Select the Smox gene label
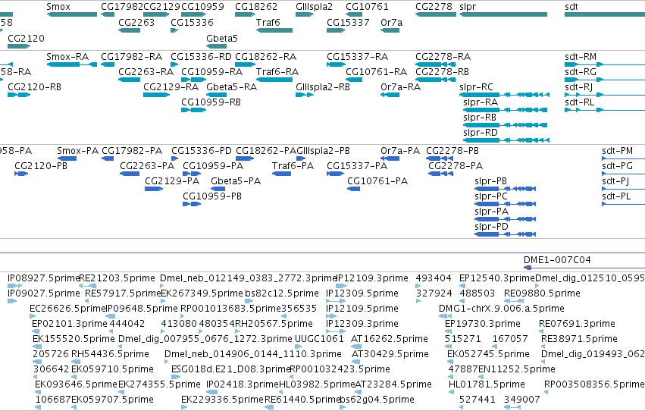 coord(58,7)
